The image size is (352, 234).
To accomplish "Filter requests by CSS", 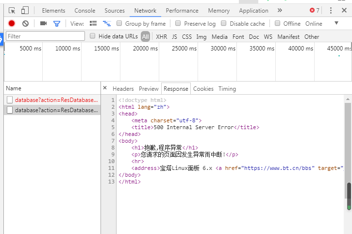I will point(187,36).
